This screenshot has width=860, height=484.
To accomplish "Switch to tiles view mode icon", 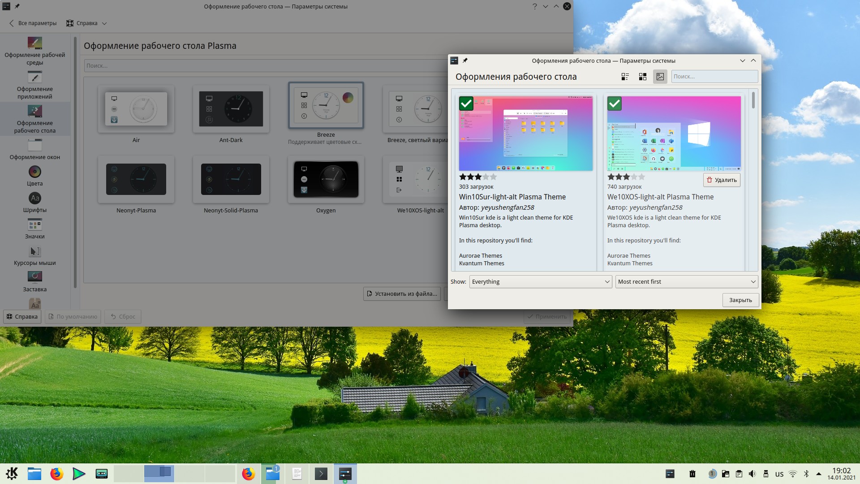I will click(643, 77).
